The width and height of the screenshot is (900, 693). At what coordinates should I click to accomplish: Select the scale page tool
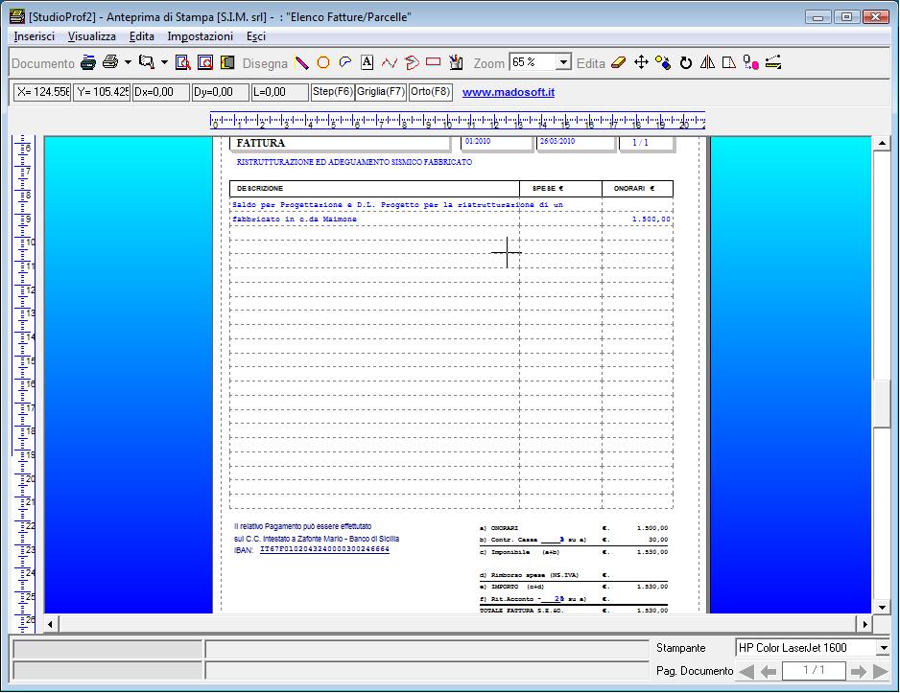[x=729, y=62]
